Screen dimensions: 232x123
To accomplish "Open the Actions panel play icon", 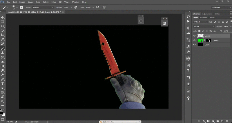I will (x=188, y=21).
